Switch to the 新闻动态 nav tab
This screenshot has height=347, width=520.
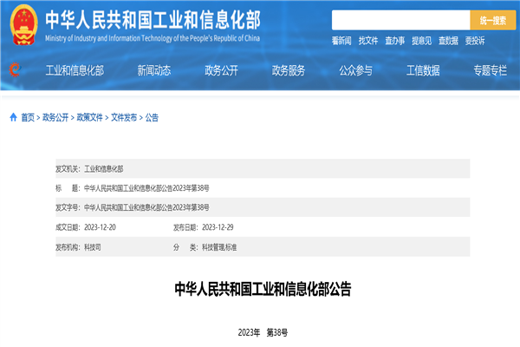click(x=154, y=70)
